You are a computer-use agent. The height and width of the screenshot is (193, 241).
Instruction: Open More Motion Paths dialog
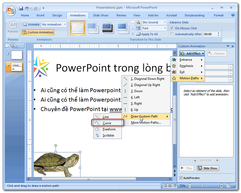[146, 123]
